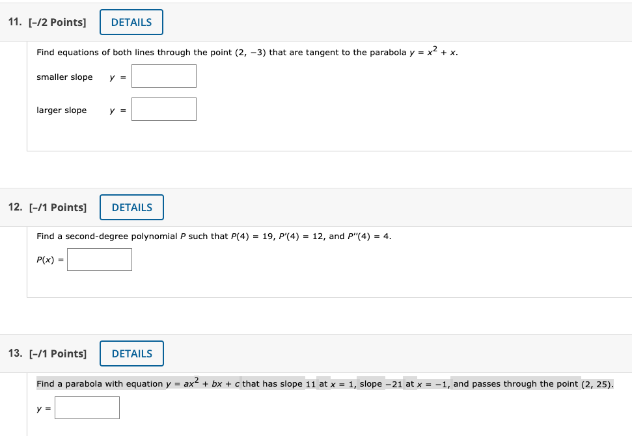Screen dimensions: 632x436
Task: Click the smaller slope answer field
Action: coord(163,75)
